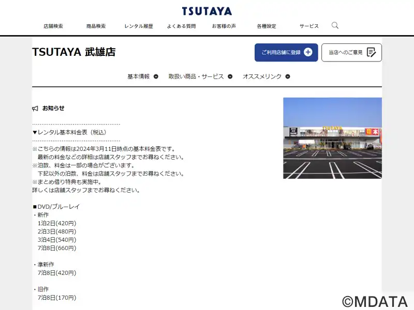Click the ・新作 category label
Viewport: 414px width, 310px height.
coord(41,215)
